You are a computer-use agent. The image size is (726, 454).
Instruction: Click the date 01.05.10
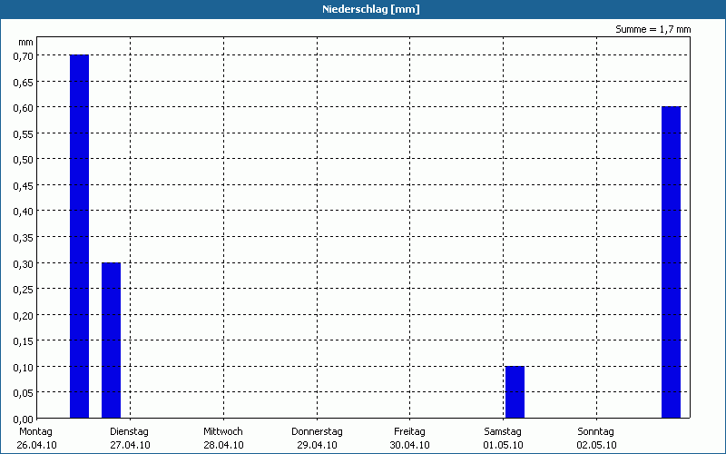[504, 445]
